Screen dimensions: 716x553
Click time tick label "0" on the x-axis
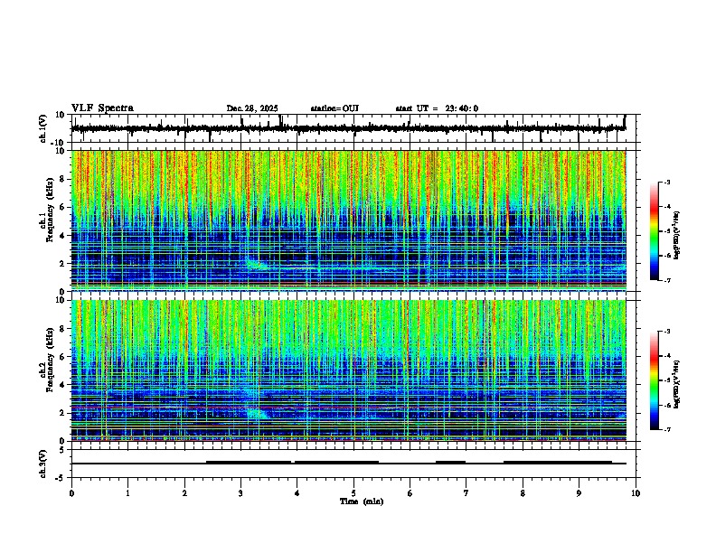[x=71, y=493]
